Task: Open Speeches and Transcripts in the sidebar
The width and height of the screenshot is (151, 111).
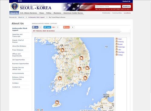Action: [x=17, y=35]
